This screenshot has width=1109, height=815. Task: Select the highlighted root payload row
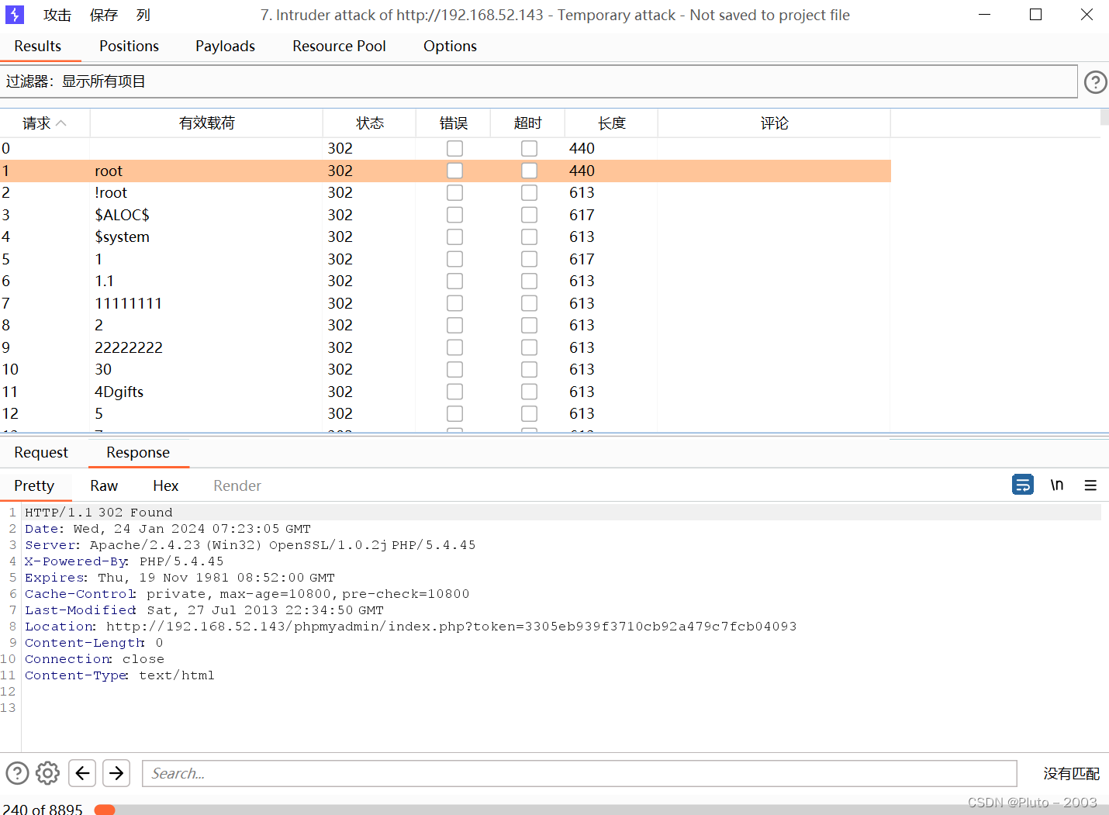pos(445,171)
